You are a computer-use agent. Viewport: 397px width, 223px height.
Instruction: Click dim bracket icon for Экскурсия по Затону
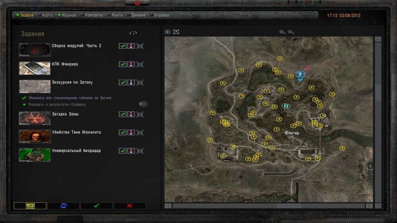tap(140, 83)
